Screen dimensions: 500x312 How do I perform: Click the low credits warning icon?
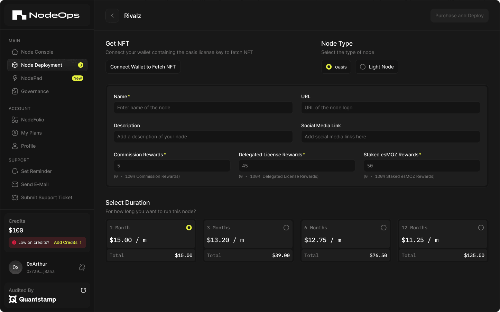click(14, 242)
